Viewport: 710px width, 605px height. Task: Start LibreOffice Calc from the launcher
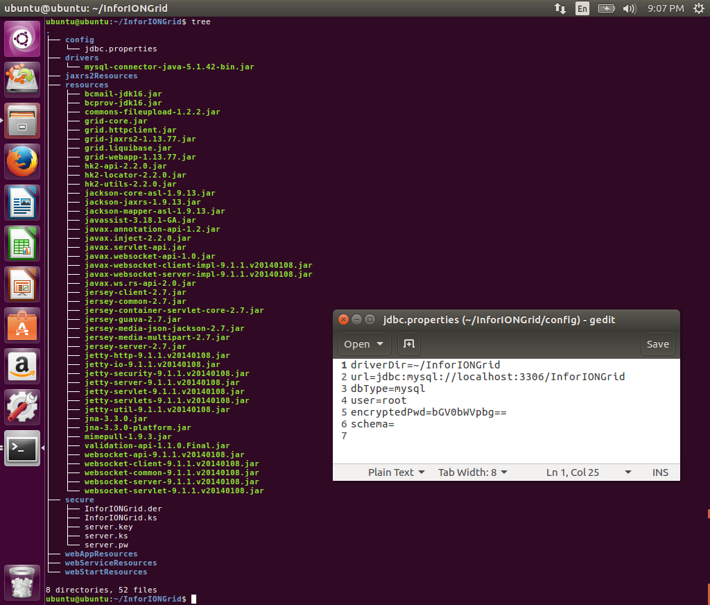(x=23, y=244)
